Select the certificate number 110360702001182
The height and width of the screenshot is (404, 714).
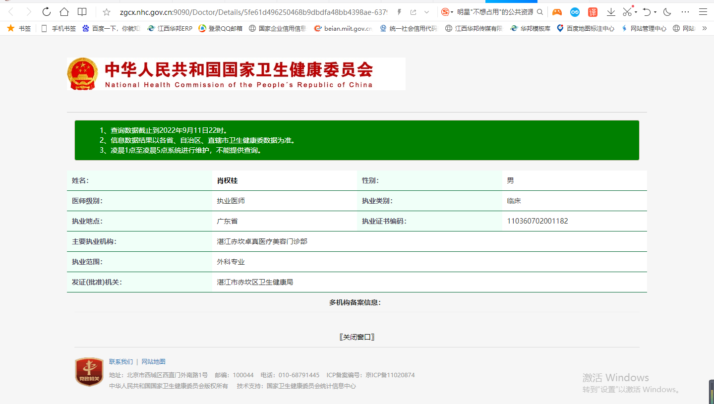coord(537,221)
